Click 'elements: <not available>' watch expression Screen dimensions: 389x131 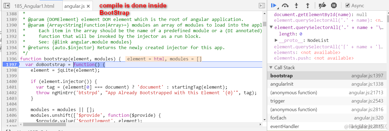tap(307, 52)
